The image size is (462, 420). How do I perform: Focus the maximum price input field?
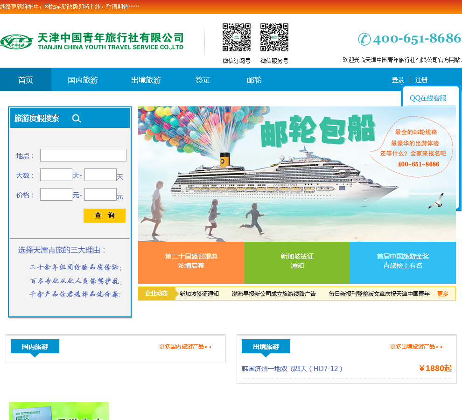(x=100, y=195)
